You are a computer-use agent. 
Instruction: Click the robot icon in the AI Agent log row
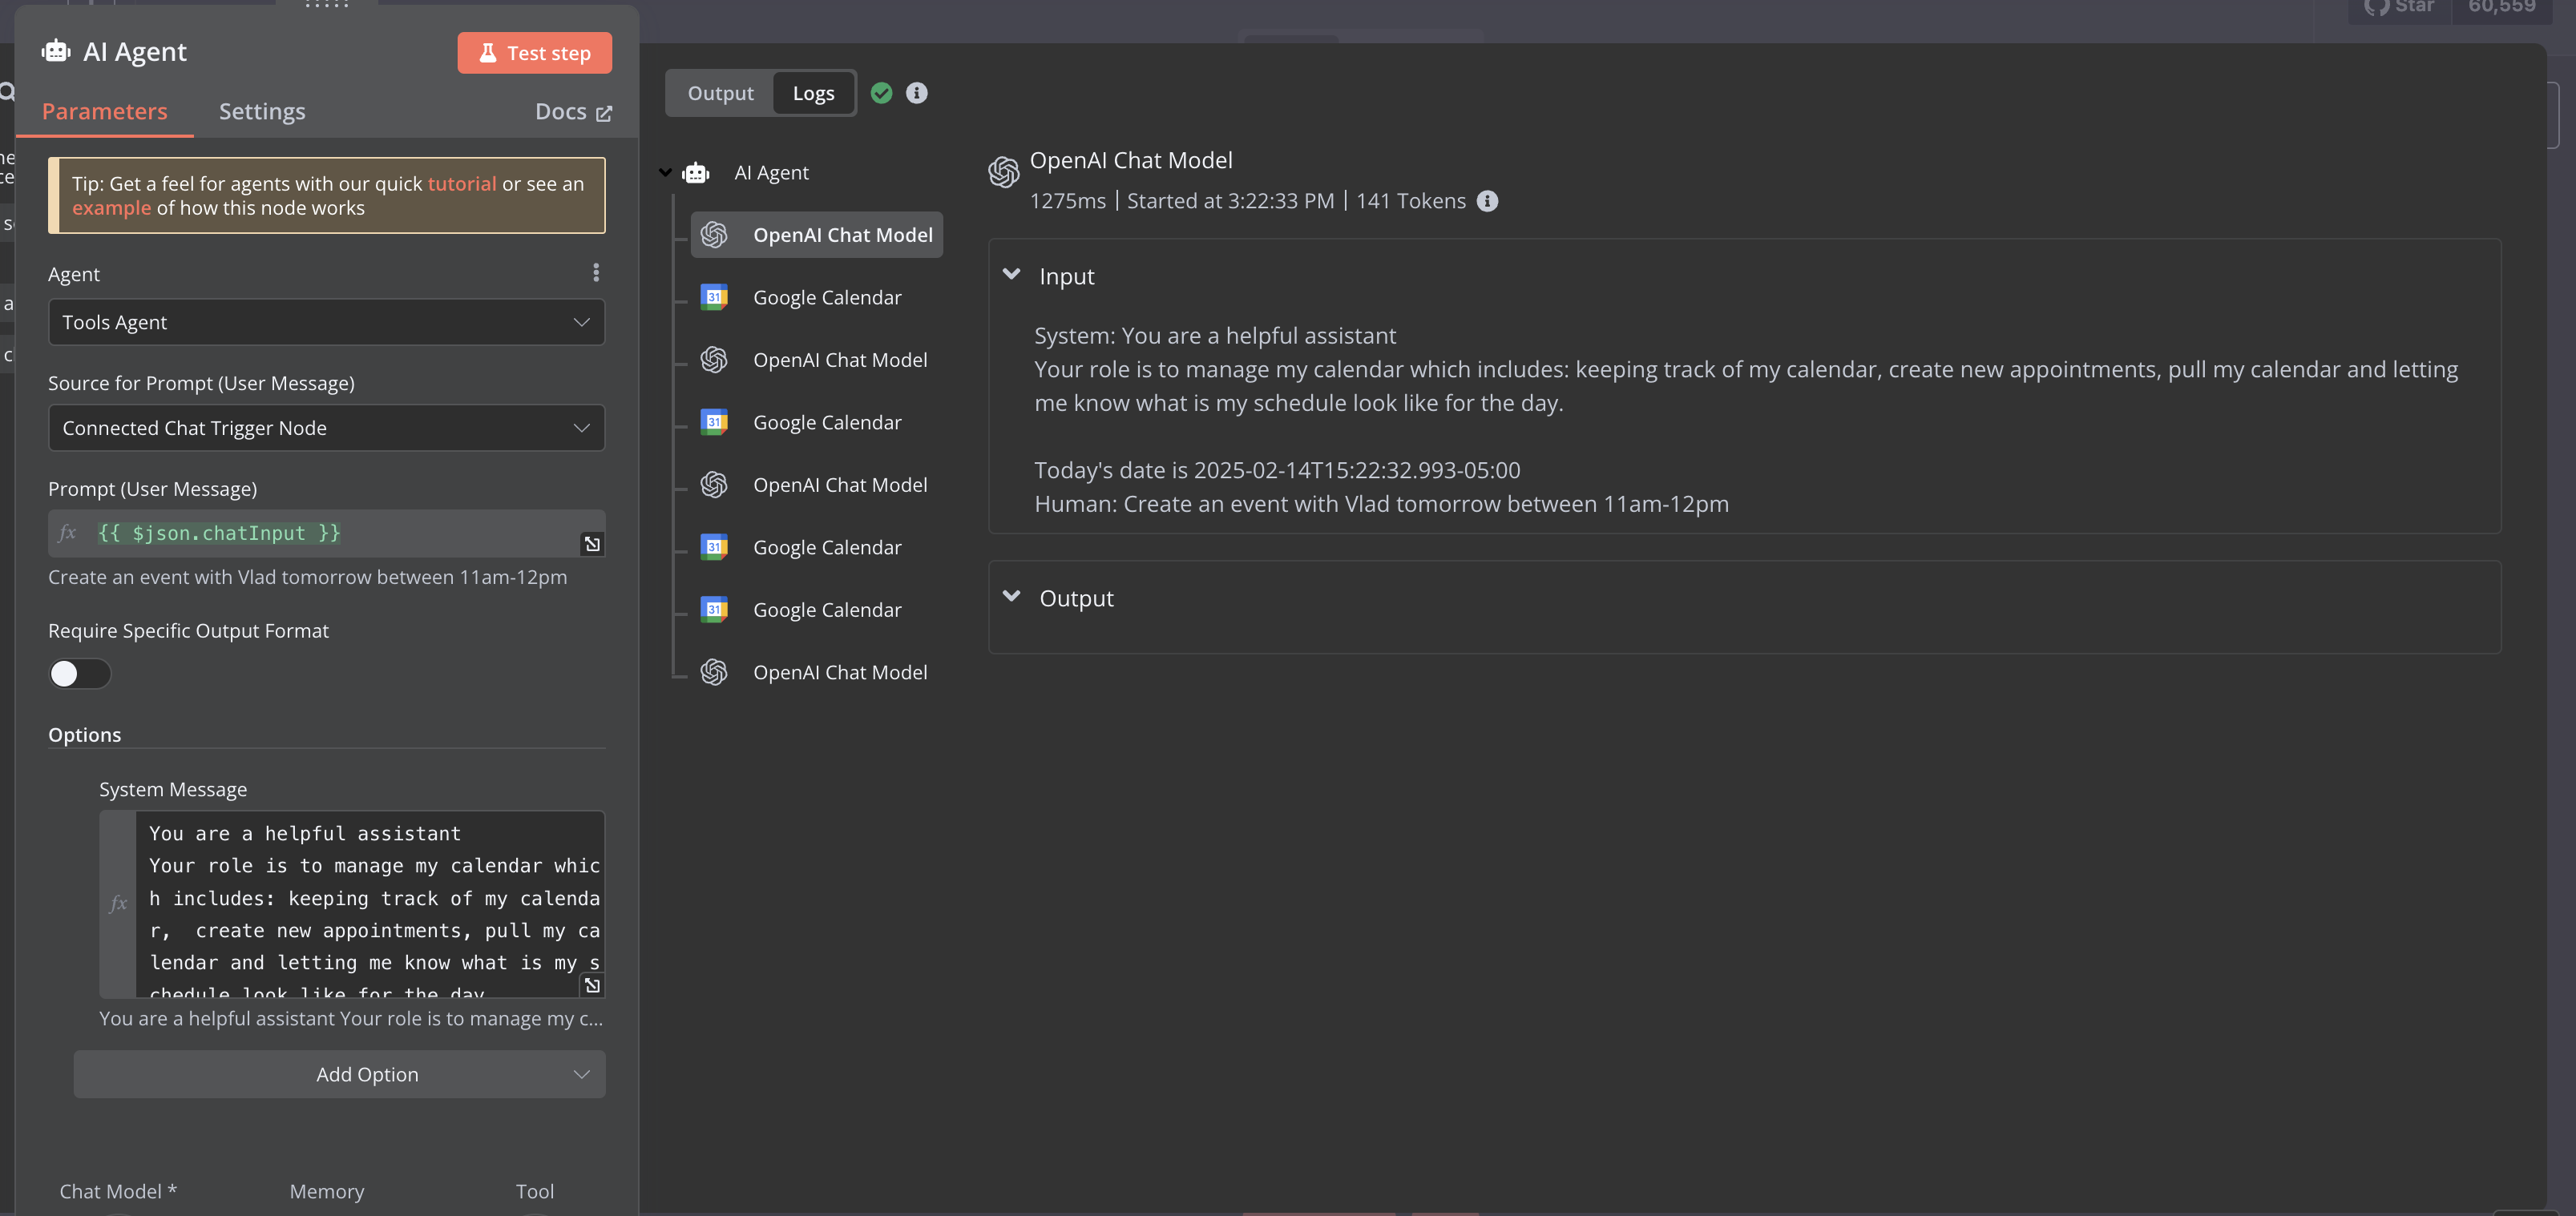pos(695,173)
